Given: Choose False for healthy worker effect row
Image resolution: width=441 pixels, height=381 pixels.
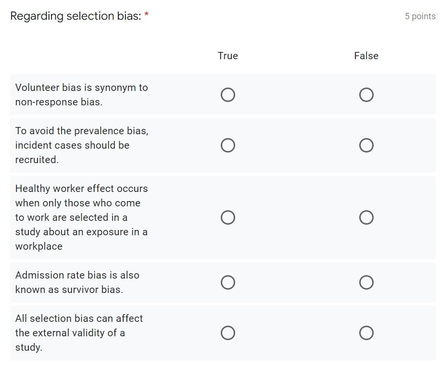Looking at the screenshot, I should coord(366,217).
